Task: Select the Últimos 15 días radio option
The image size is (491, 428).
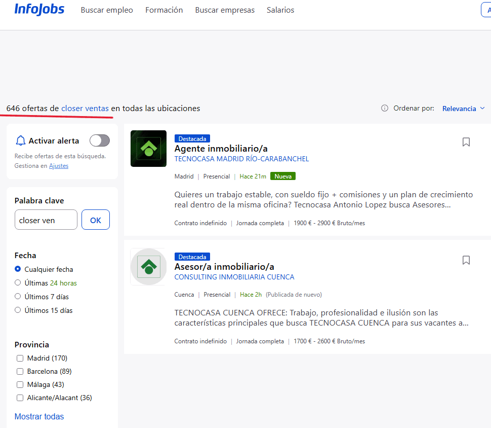Action: coord(18,310)
